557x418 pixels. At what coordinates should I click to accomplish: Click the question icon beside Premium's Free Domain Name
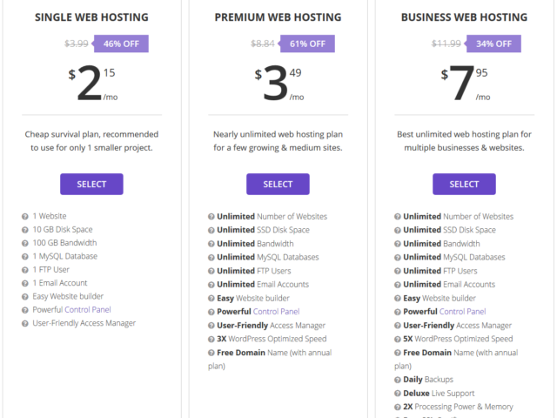tap(211, 353)
